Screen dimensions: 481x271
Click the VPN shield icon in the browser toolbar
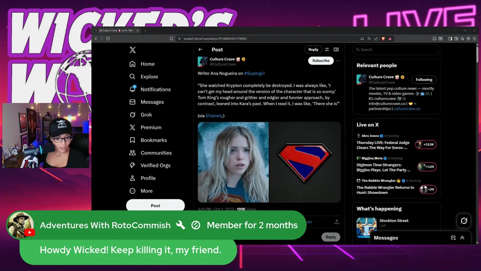point(468,38)
